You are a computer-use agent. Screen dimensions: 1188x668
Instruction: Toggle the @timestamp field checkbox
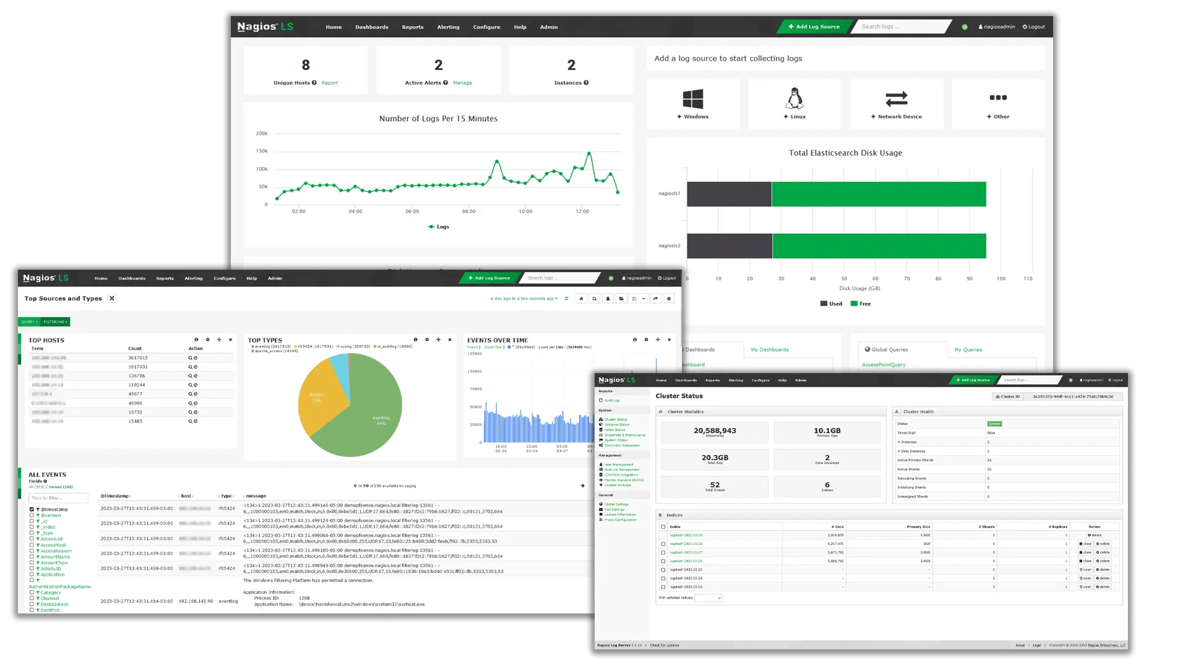32,510
